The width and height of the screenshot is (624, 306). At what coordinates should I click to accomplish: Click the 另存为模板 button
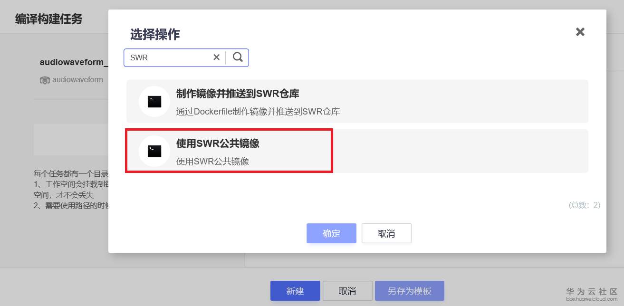pyautogui.click(x=410, y=291)
